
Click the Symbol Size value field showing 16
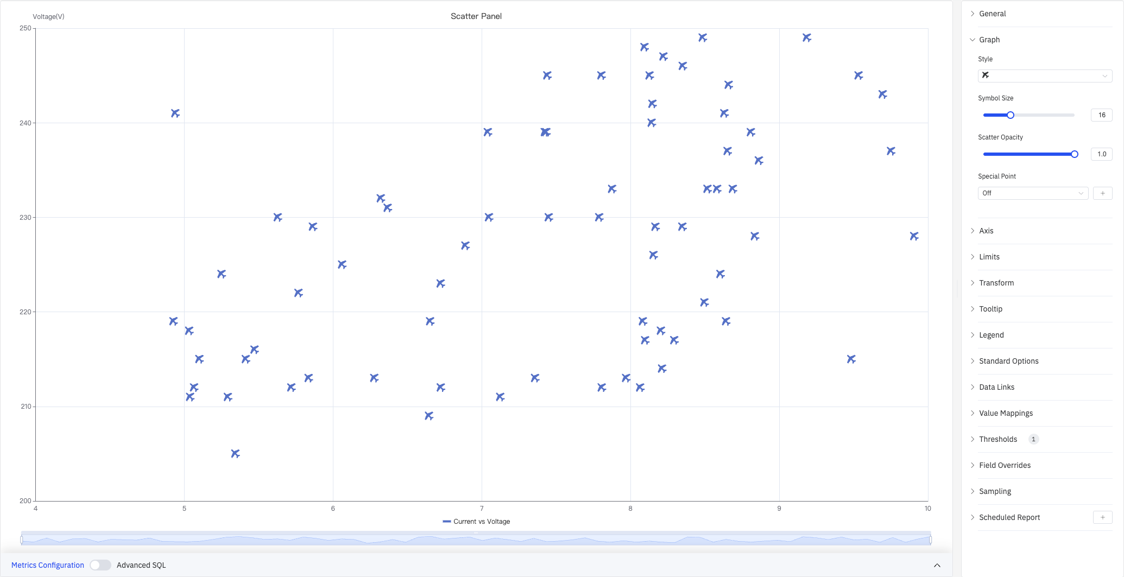[1101, 115]
